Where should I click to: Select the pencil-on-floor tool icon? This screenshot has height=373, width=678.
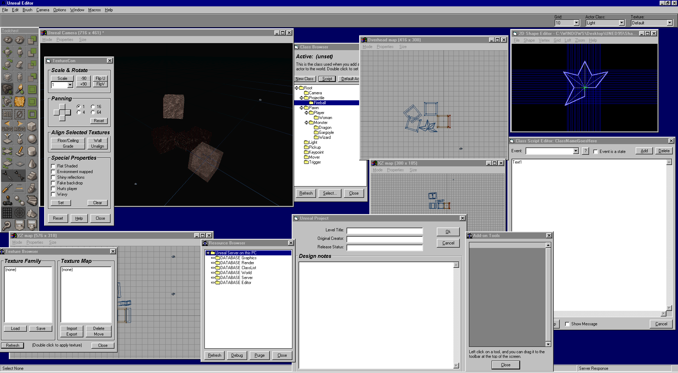pyautogui.click(x=20, y=151)
